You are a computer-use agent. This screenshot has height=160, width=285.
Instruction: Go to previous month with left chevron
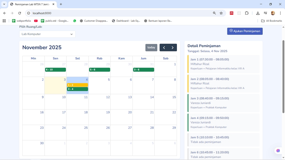[x=164, y=47]
